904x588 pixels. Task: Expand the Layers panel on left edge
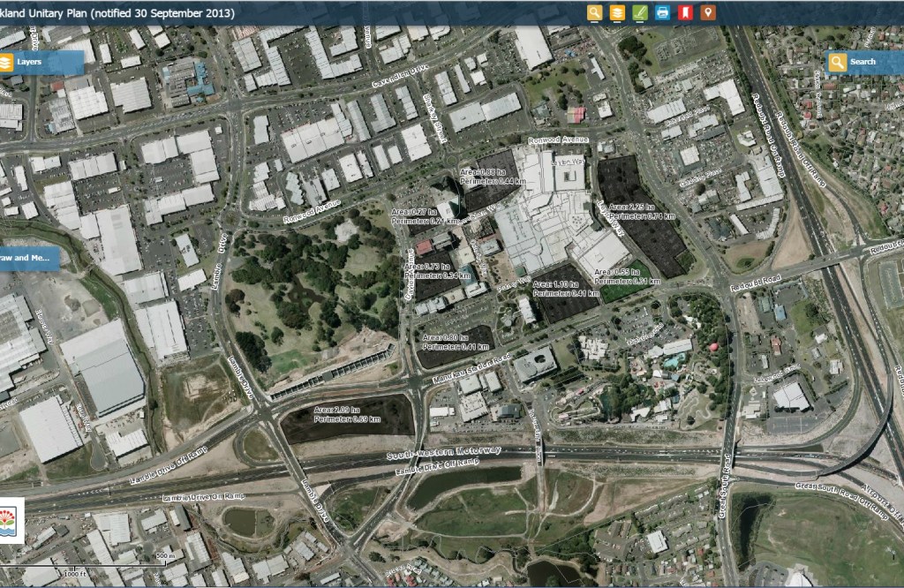point(41,62)
